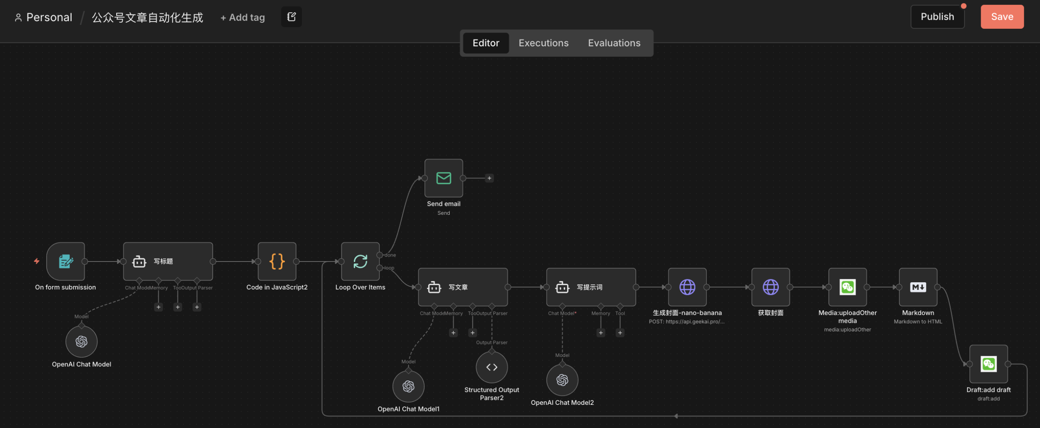Image resolution: width=1040 pixels, height=428 pixels.
Task: Switch to the Executions tab
Action: pos(543,43)
